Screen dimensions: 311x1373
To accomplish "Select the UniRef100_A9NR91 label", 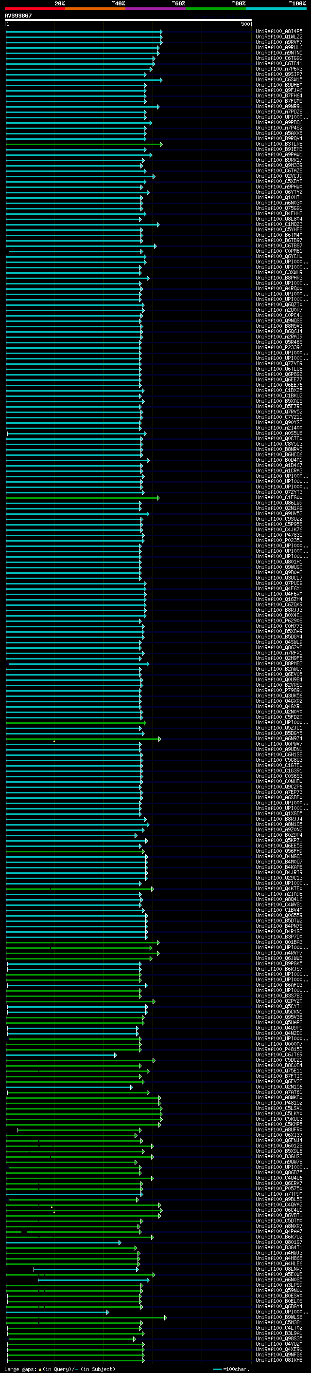I will point(279,107).
